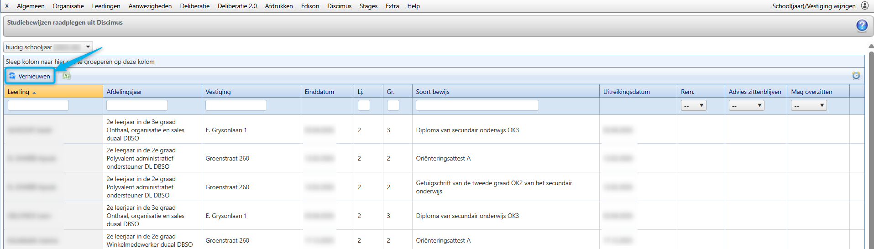Click the Afdelingsjaar filter input field

(x=137, y=106)
